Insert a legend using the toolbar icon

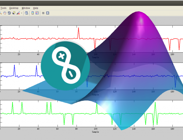coord(37,13)
